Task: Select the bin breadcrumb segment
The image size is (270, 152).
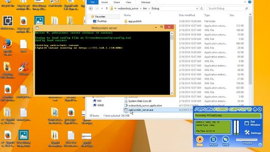Action: pyautogui.click(x=145, y=8)
